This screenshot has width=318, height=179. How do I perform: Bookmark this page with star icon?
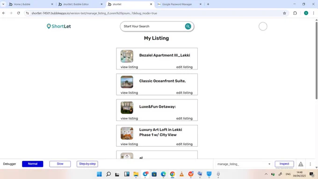tap(284, 13)
